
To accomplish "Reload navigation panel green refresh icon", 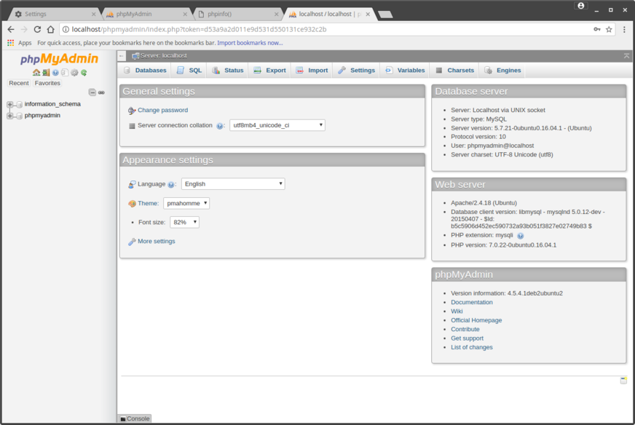I will coord(84,73).
